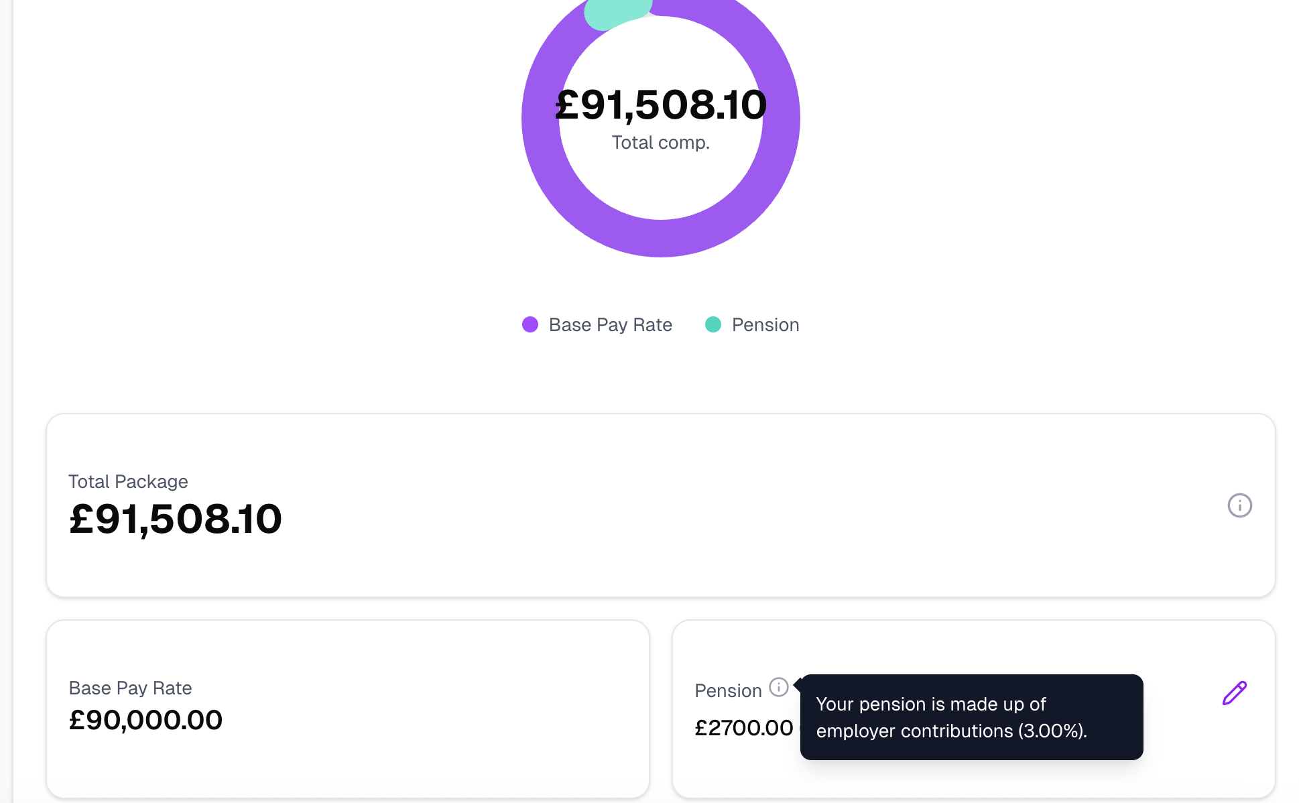The height and width of the screenshot is (803, 1299).
Task: Click the purple pencil edit icon for Pension
Action: click(1234, 693)
